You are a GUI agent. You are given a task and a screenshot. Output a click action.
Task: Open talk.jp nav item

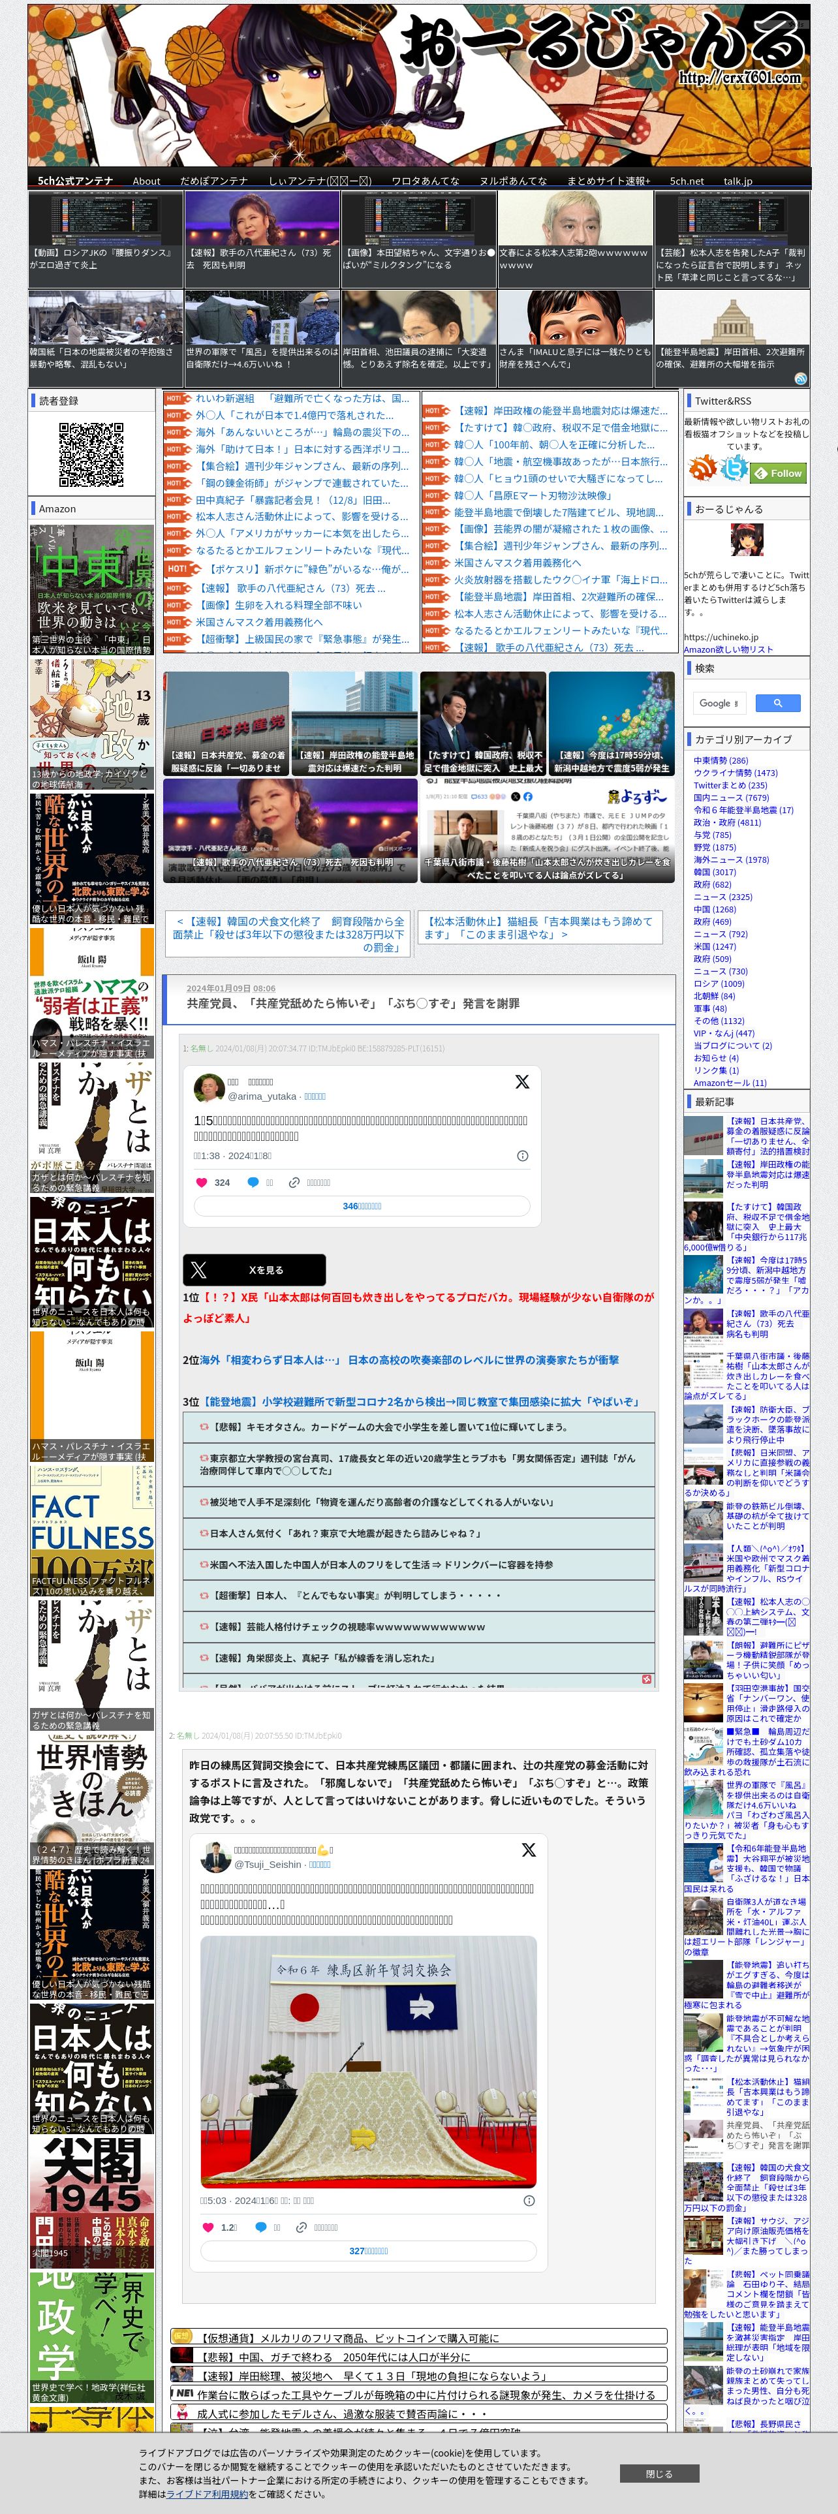737,181
